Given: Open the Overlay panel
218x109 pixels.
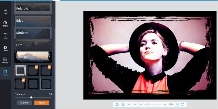Looking at the screenshot, I should (5, 61).
